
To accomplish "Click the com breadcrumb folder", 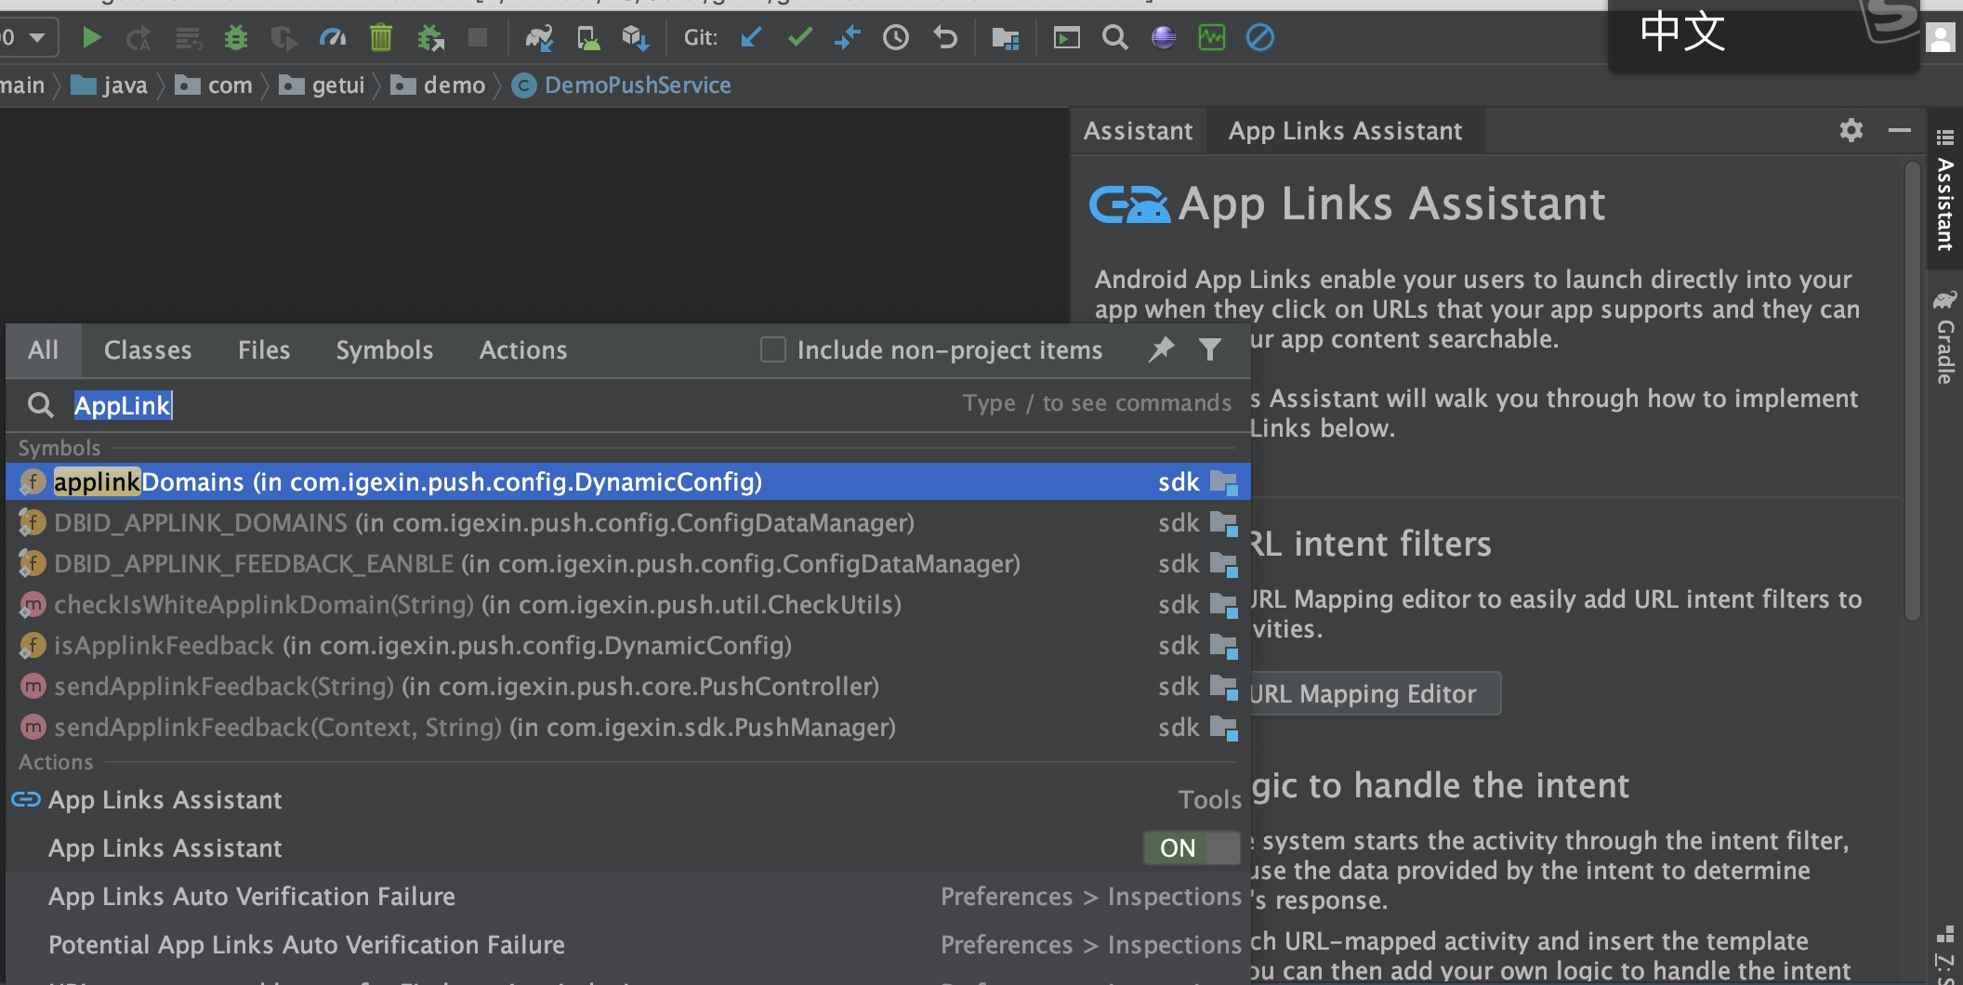I will coord(215,85).
